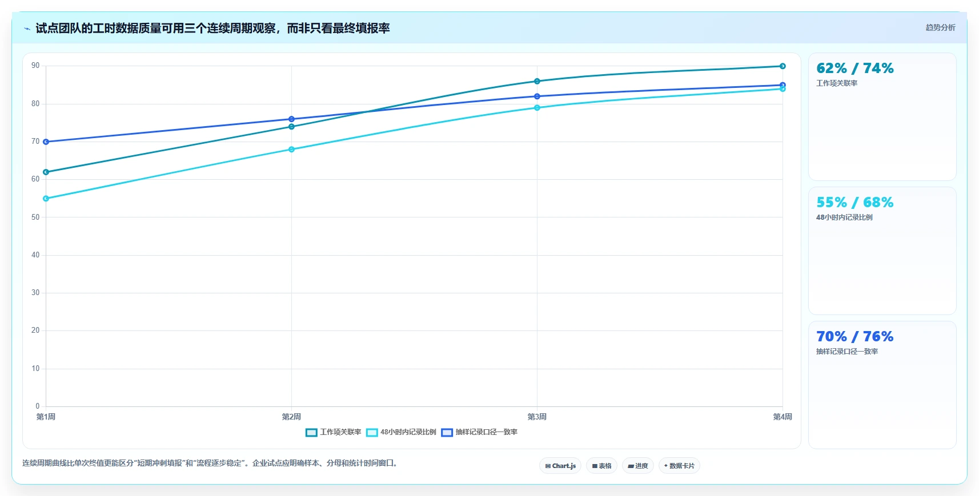Click the Chart.js chip
The height and width of the screenshot is (496, 979).
tap(560, 466)
